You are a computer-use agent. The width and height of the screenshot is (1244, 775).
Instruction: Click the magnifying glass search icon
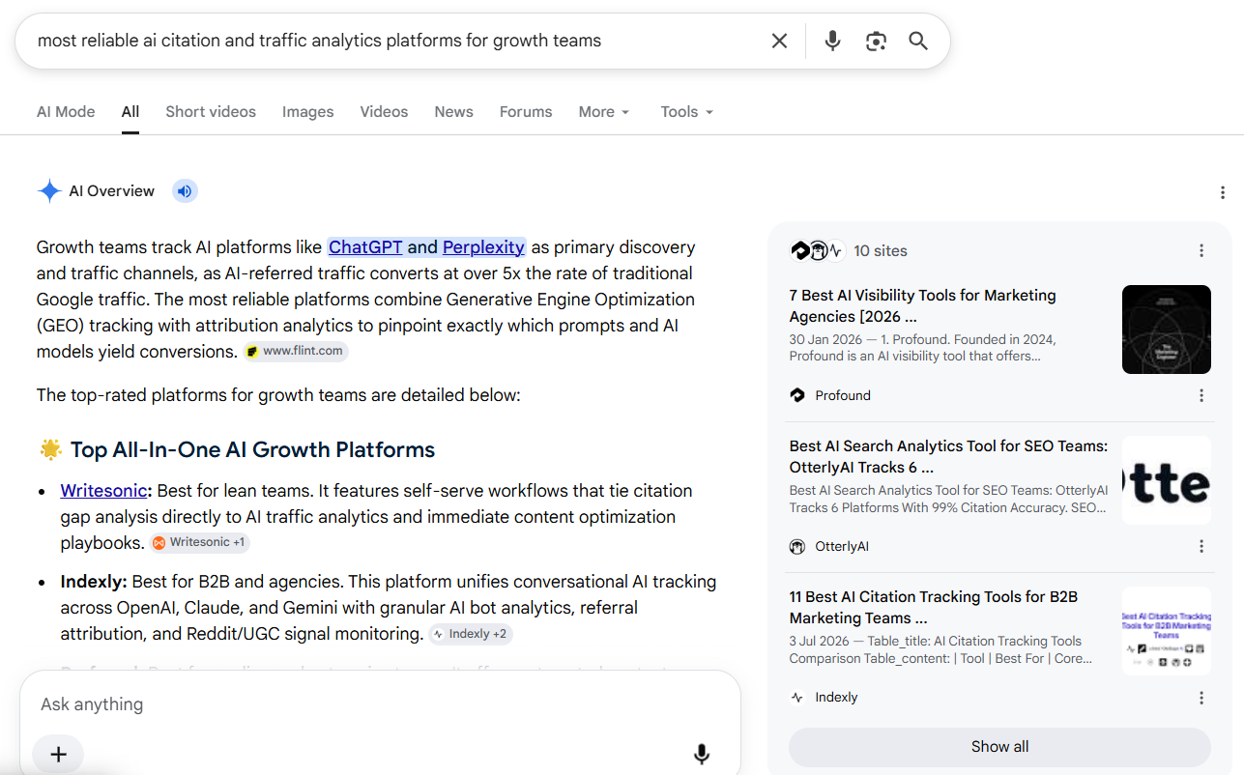[918, 41]
